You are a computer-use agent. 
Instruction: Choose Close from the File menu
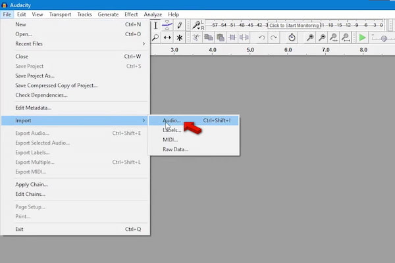pyautogui.click(x=75, y=57)
